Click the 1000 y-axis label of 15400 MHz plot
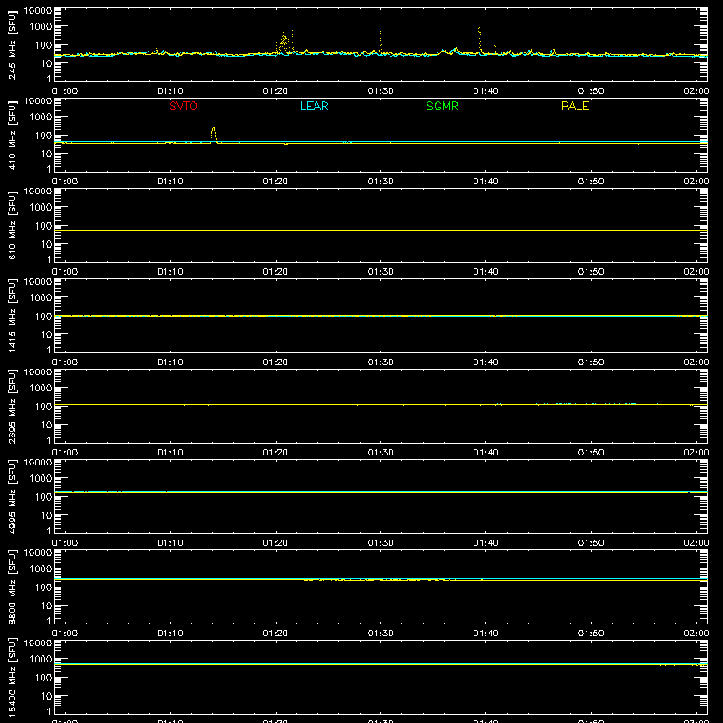Screen dimensions: 723x723 point(41,659)
